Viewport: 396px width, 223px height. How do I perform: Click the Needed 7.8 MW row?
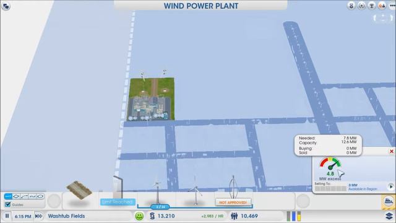tap(328, 138)
